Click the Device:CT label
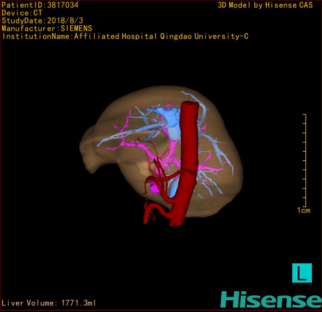The height and width of the screenshot is (312, 322). [x=22, y=13]
